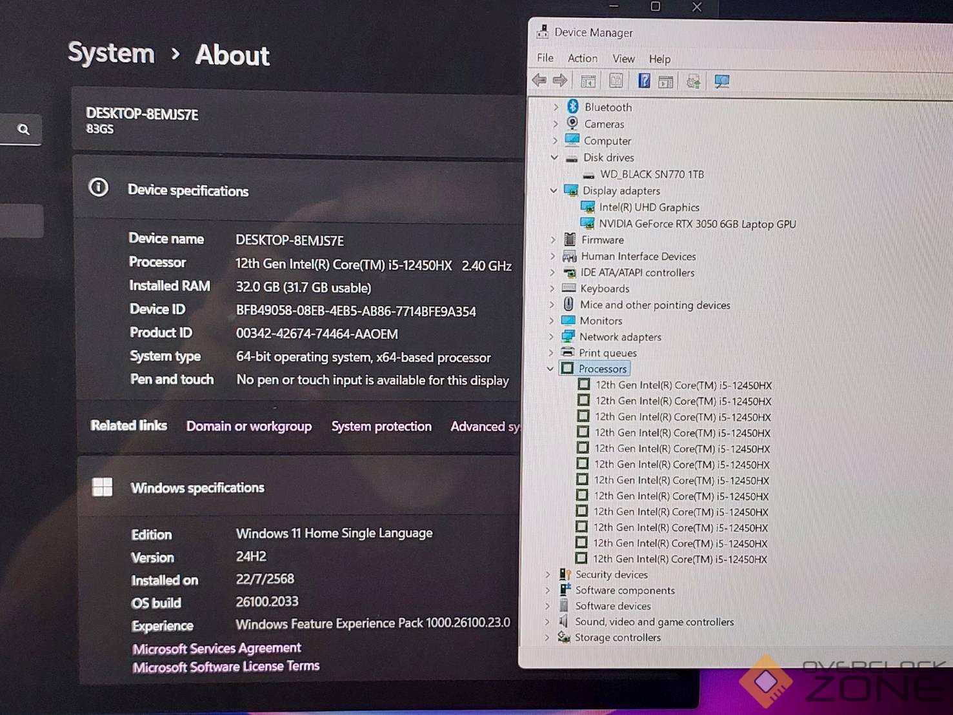Screen dimensions: 953x715
Task: Click the Device Manager title bar icon
Action: pos(543,32)
